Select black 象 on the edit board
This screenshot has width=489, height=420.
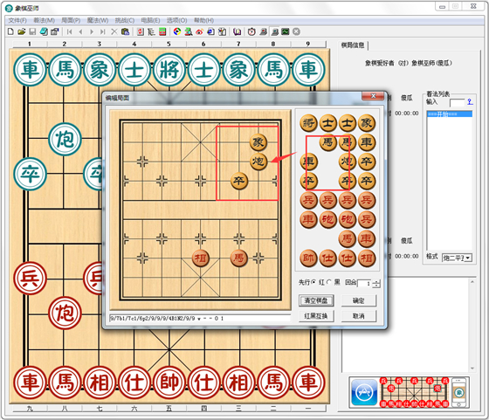pos(258,142)
